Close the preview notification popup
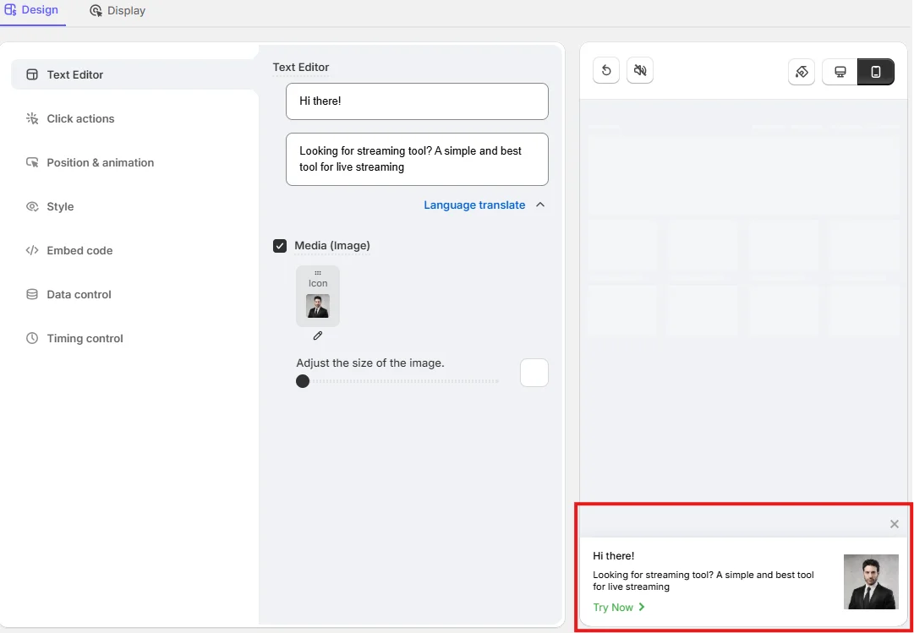This screenshot has height=633, width=914. (x=895, y=524)
